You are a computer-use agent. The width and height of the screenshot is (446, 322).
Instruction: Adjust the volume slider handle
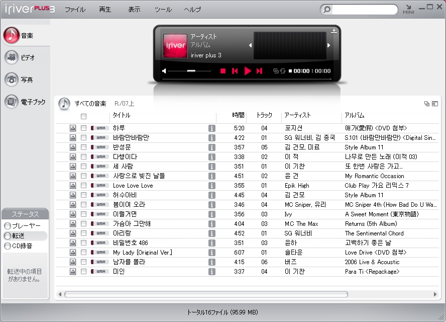pyautogui.click(x=191, y=70)
